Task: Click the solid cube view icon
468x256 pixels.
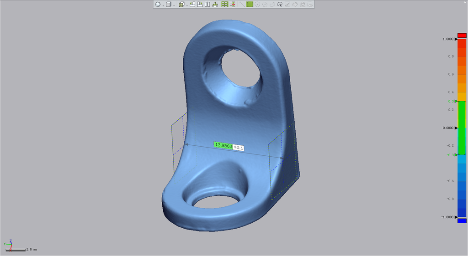Action: (168, 5)
